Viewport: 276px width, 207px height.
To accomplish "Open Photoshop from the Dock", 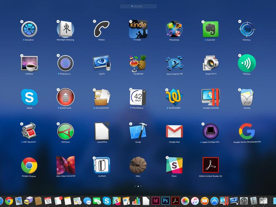I will pyautogui.click(x=165, y=201).
